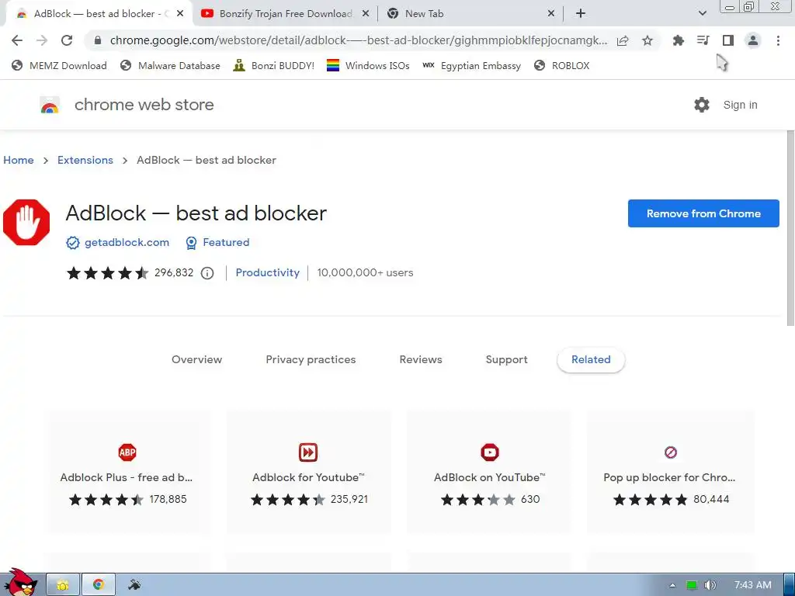Click the AdBlock on YouTube play icon
This screenshot has width=795, height=596.
[x=490, y=452]
